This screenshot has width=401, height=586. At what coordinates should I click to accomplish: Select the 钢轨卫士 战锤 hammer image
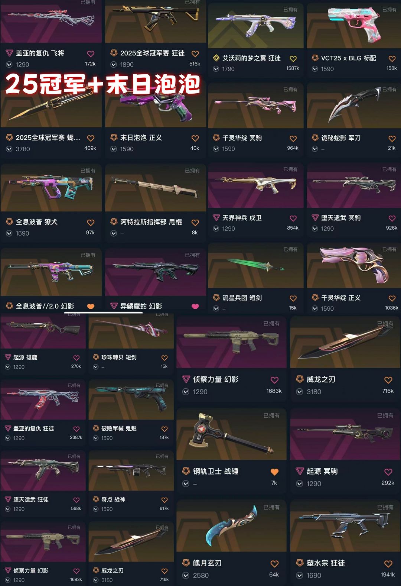[231, 434]
